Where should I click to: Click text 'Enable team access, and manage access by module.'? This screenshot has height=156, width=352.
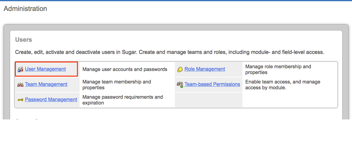[x=283, y=85]
